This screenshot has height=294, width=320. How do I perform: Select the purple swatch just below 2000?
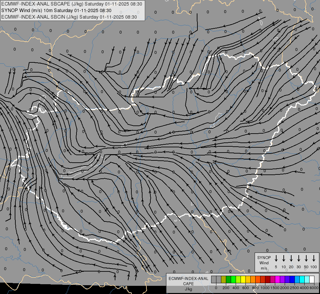point(282,279)
